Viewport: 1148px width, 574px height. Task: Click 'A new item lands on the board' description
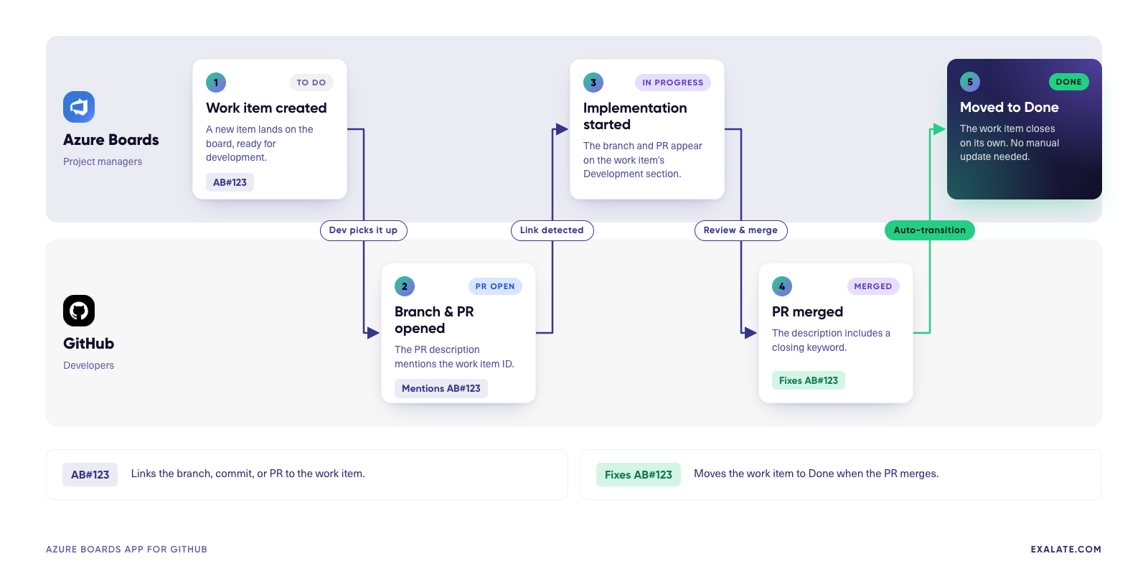pyautogui.click(x=260, y=143)
